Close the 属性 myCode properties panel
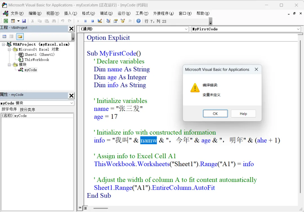This screenshot has width=304, height=212. [x=71, y=96]
